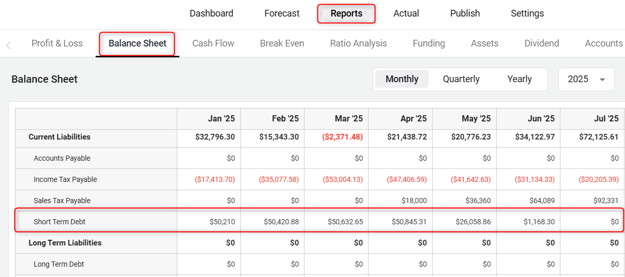This screenshot has width=625, height=277.
Task: Click the $34,122.97 June total
Action: 535,137
